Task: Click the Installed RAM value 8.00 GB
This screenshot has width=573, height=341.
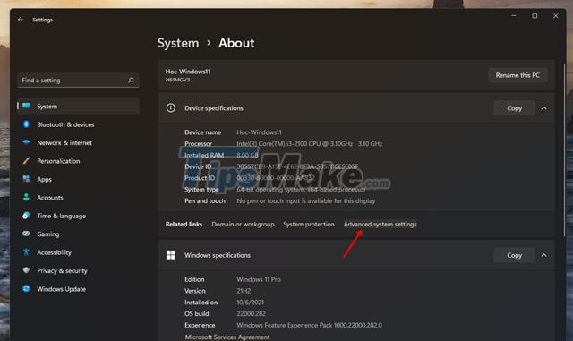Action: 247,155
